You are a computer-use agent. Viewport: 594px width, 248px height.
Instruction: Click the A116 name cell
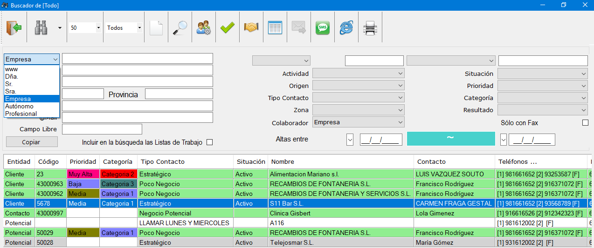click(x=341, y=223)
